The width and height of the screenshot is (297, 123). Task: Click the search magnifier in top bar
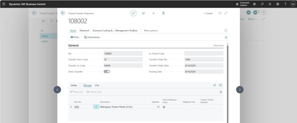(262, 4)
